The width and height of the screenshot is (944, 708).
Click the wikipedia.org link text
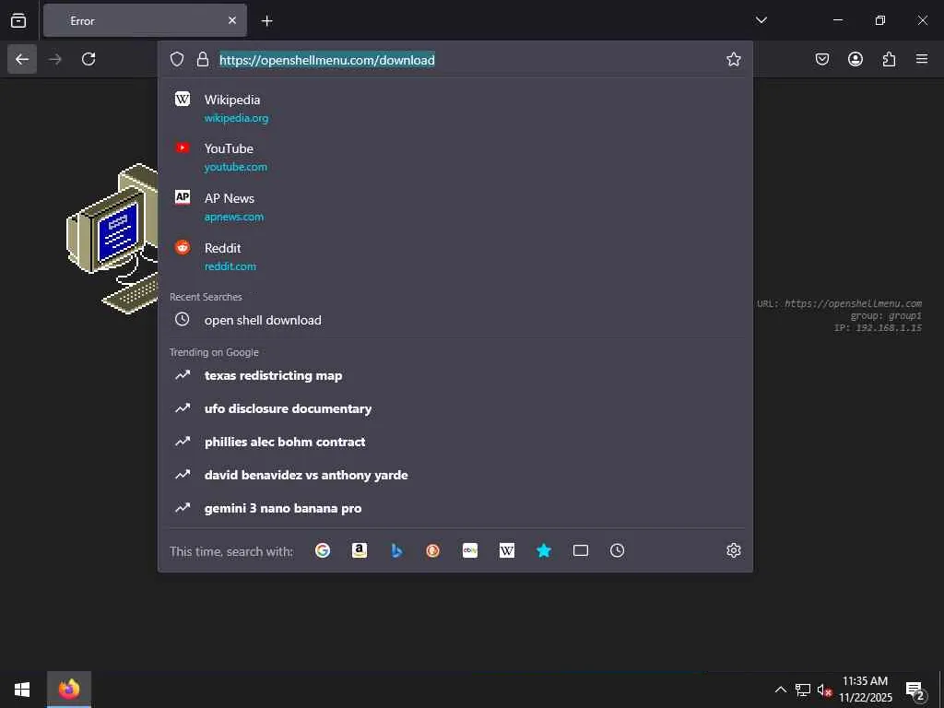click(237, 118)
